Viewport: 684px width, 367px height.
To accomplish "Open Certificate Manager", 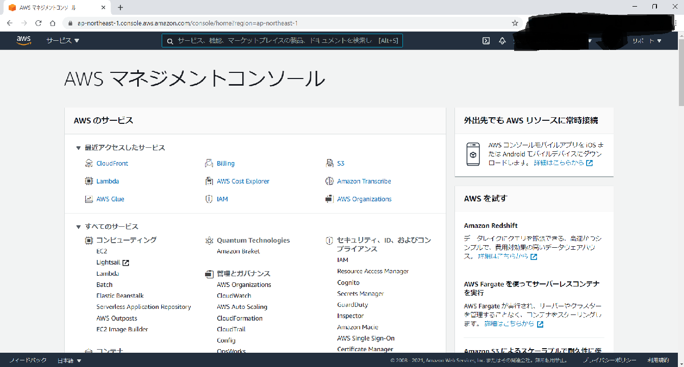I will pyautogui.click(x=365, y=350).
